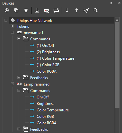Click the swap arrows icon
Screen dimensions: 122x133
click(x=56, y=10)
